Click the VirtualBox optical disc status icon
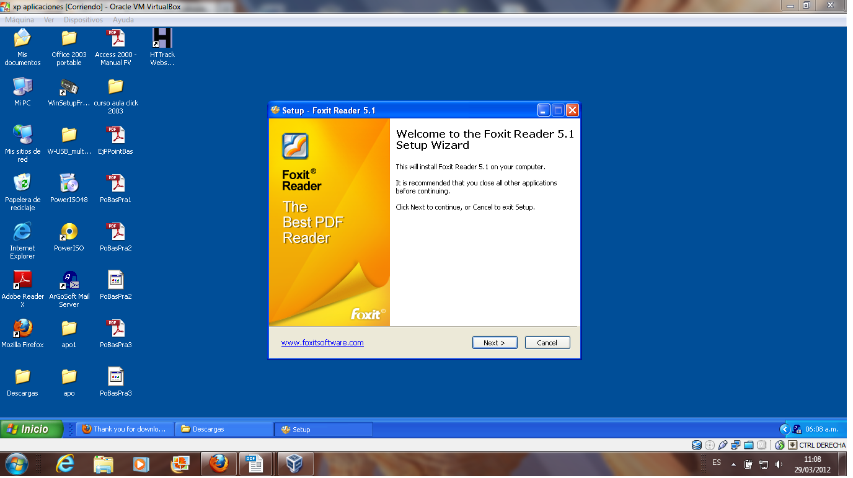This screenshot has height=478, width=853. pyautogui.click(x=710, y=445)
